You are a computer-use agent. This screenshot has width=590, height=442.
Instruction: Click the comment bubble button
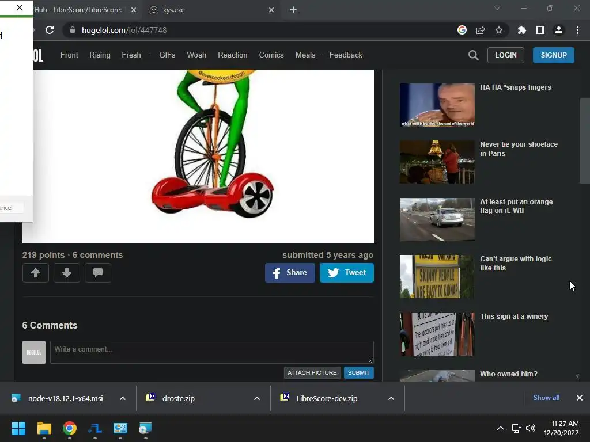pyautogui.click(x=98, y=273)
